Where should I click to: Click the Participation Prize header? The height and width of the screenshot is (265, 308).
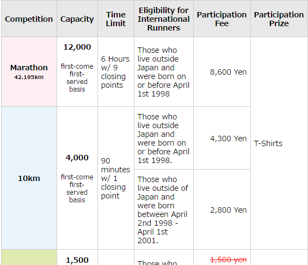click(279, 19)
